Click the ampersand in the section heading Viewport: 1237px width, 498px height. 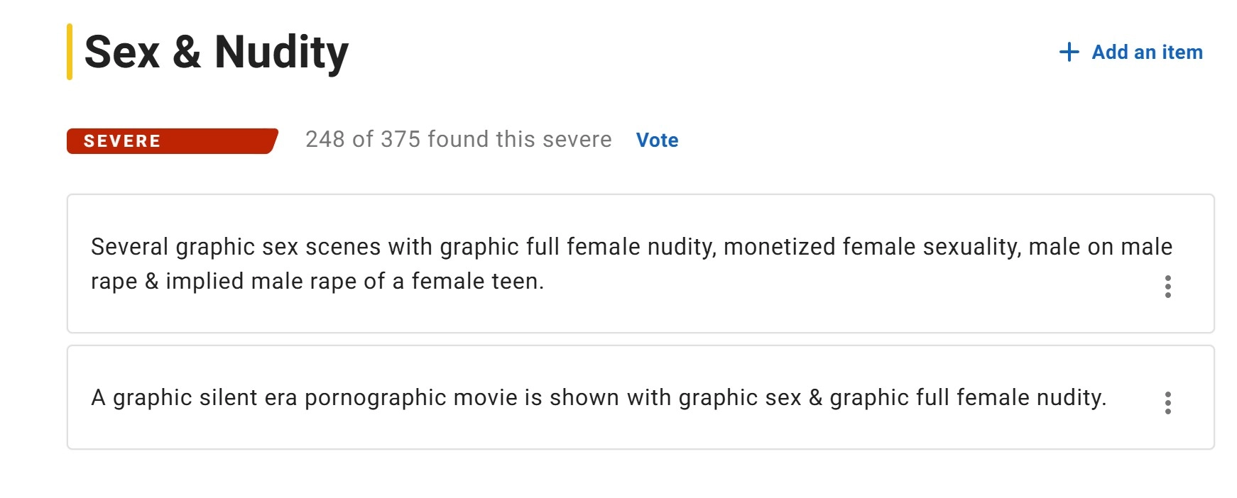187,52
